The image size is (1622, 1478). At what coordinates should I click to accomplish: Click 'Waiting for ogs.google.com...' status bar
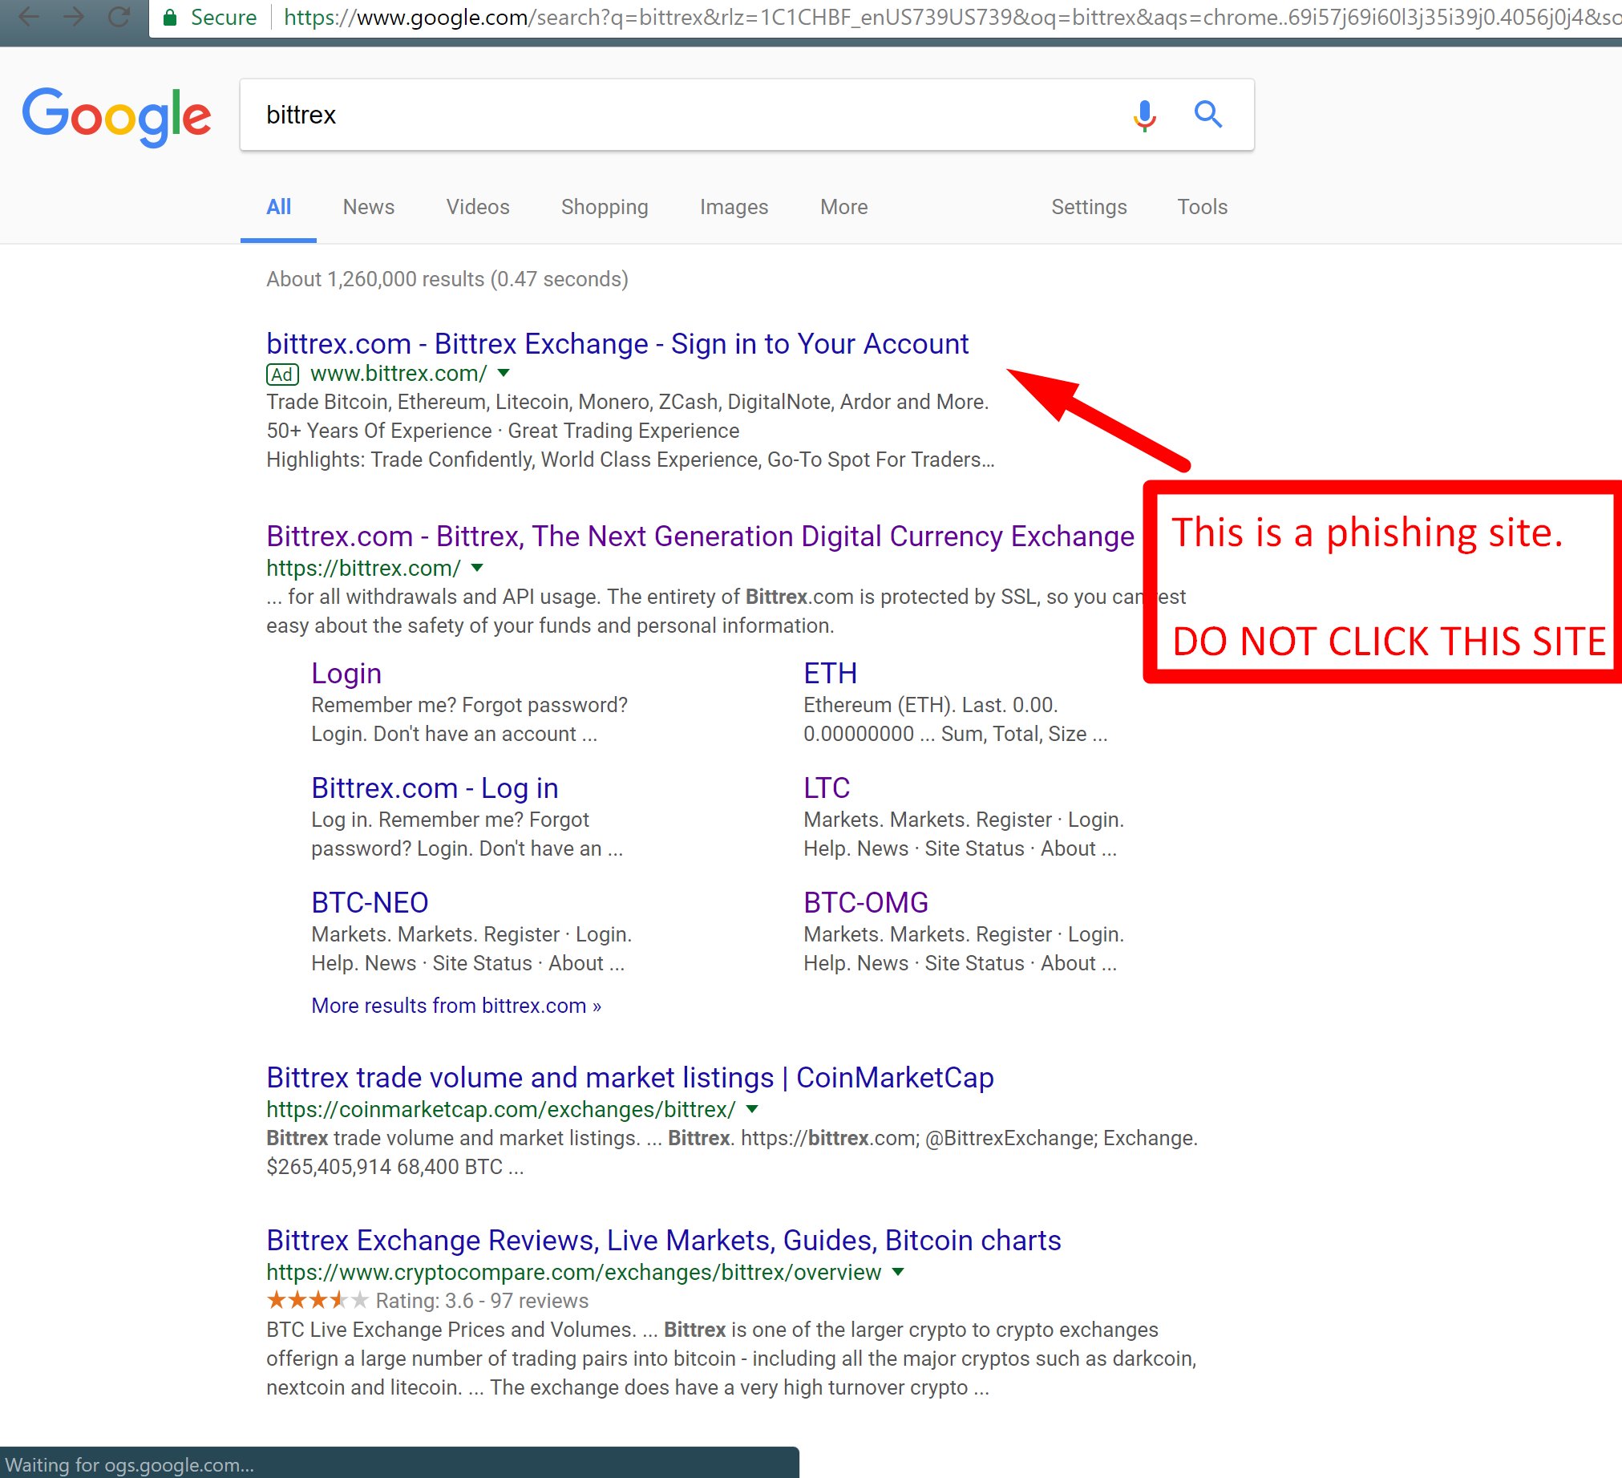click(399, 1464)
